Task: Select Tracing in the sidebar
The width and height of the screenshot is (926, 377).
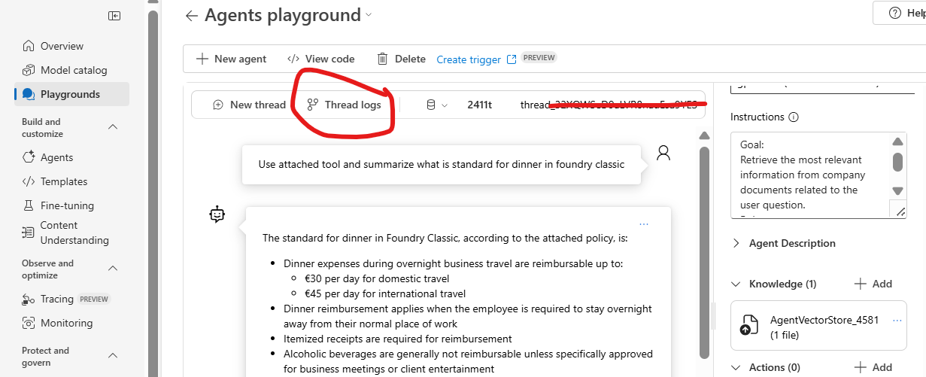Action: tap(65, 299)
